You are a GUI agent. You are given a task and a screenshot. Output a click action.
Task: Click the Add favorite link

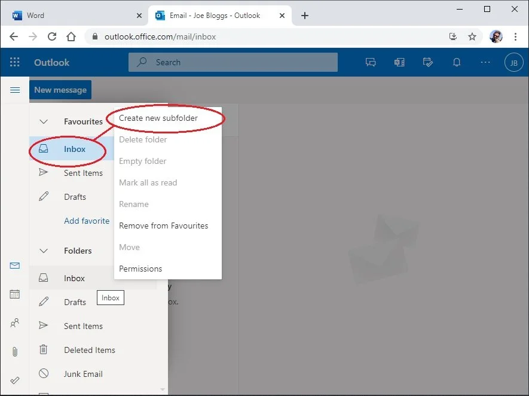87,221
